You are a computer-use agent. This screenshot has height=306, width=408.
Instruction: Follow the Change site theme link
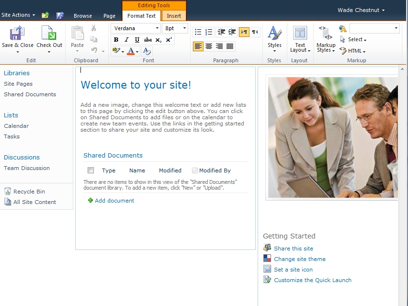pos(300,259)
